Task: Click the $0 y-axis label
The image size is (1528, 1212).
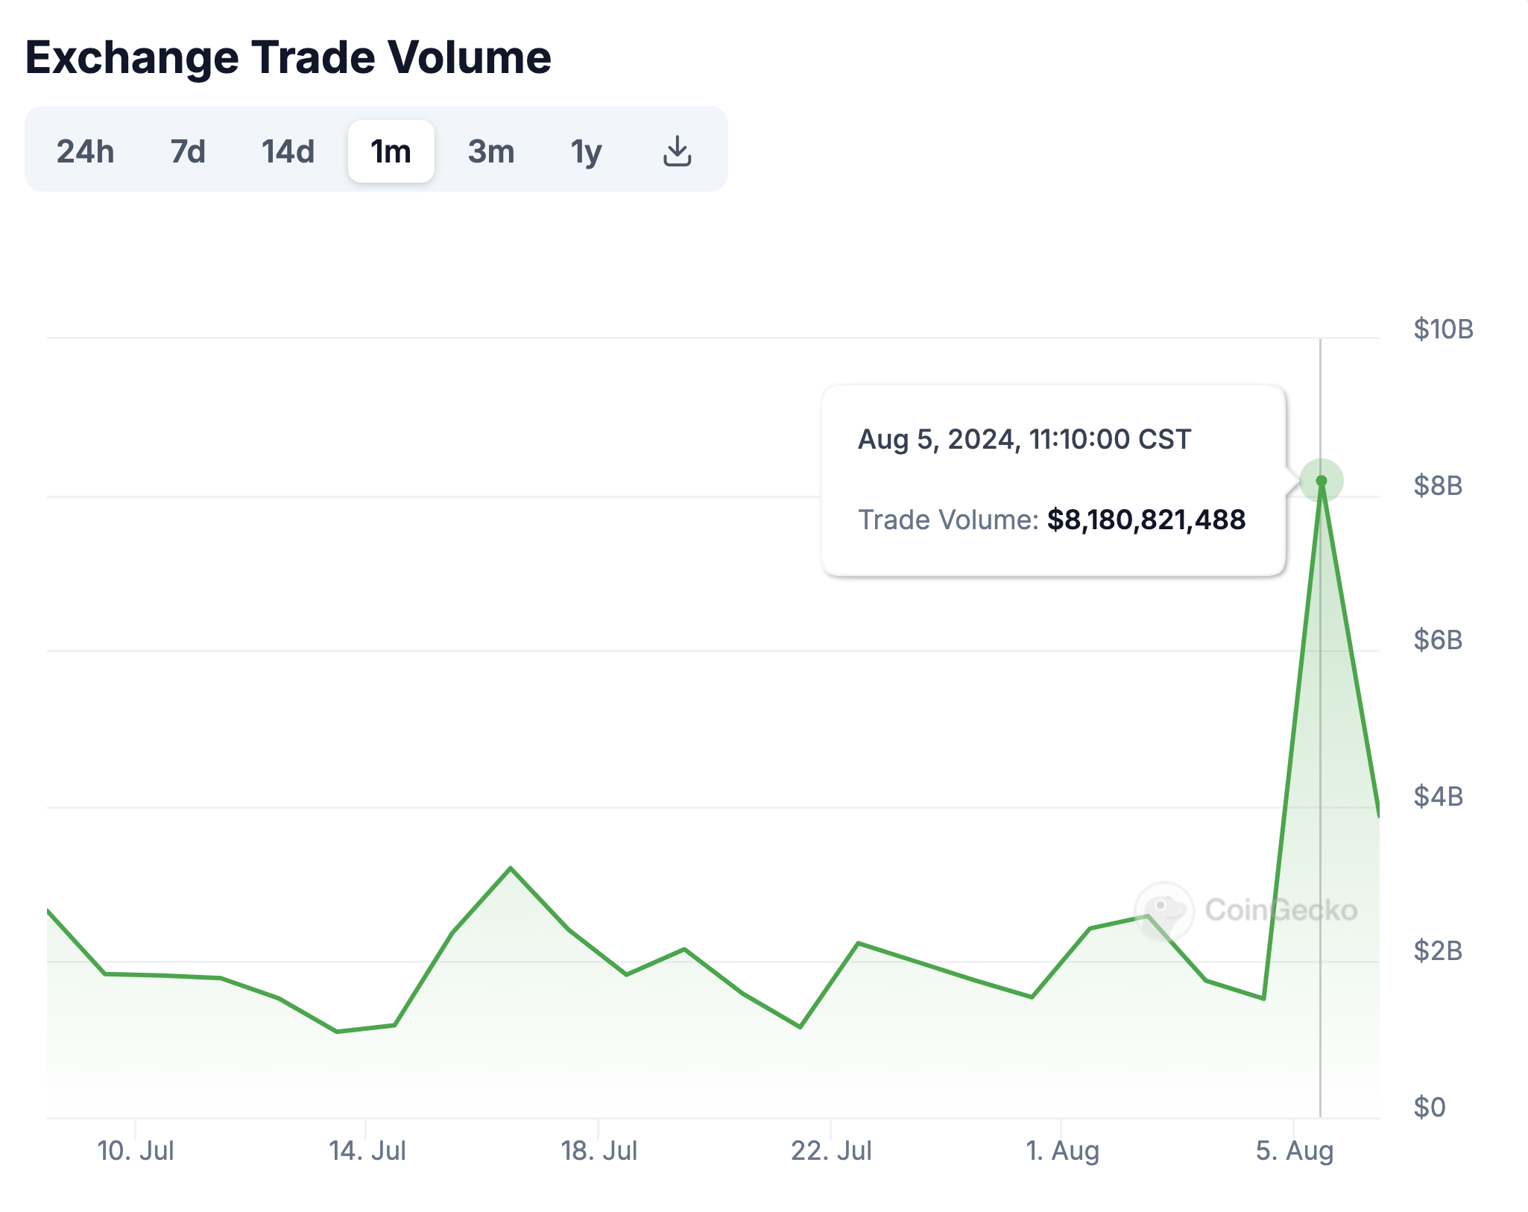Action: [1430, 1107]
